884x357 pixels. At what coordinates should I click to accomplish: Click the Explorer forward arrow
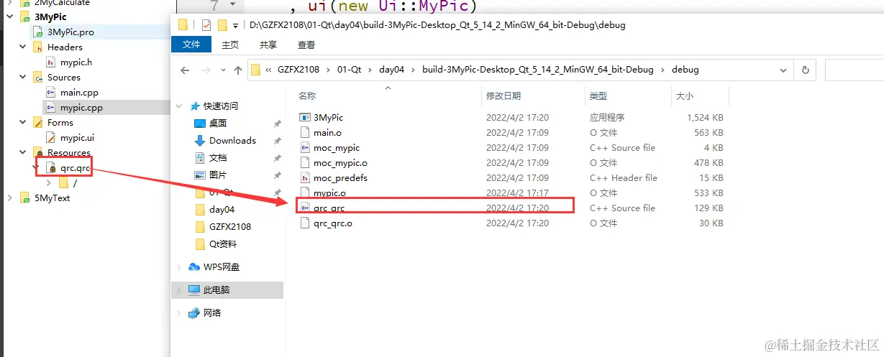(206, 70)
